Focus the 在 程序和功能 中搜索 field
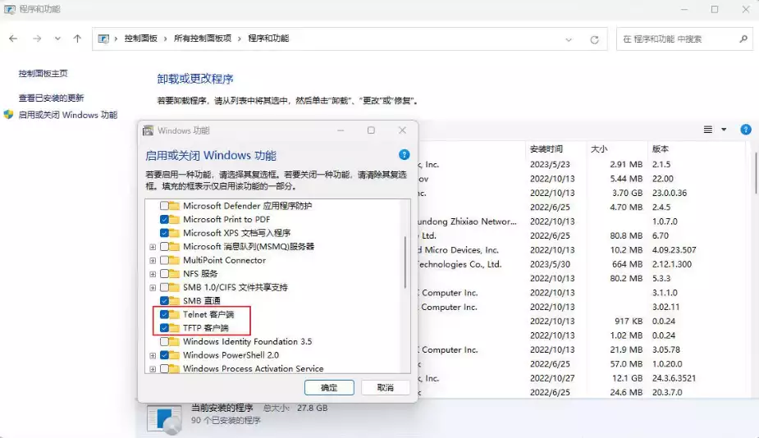Image resolution: width=759 pixels, height=438 pixels. tap(684, 39)
